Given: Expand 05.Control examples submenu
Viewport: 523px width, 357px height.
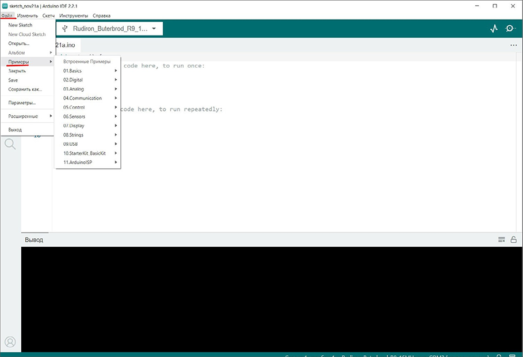Looking at the screenshot, I should pos(87,107).
